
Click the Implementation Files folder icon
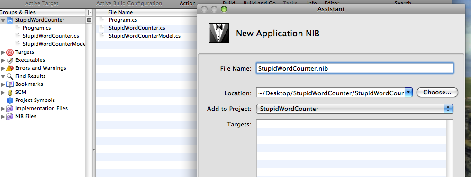pos(10,108)
